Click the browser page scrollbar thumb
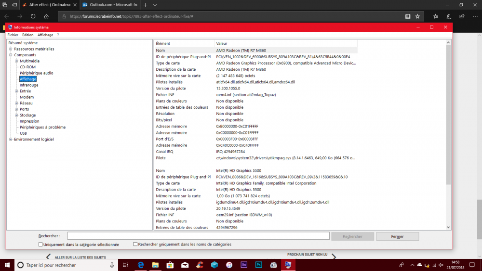The width and height of the screenshot is (482, 271). pos(480,219)
